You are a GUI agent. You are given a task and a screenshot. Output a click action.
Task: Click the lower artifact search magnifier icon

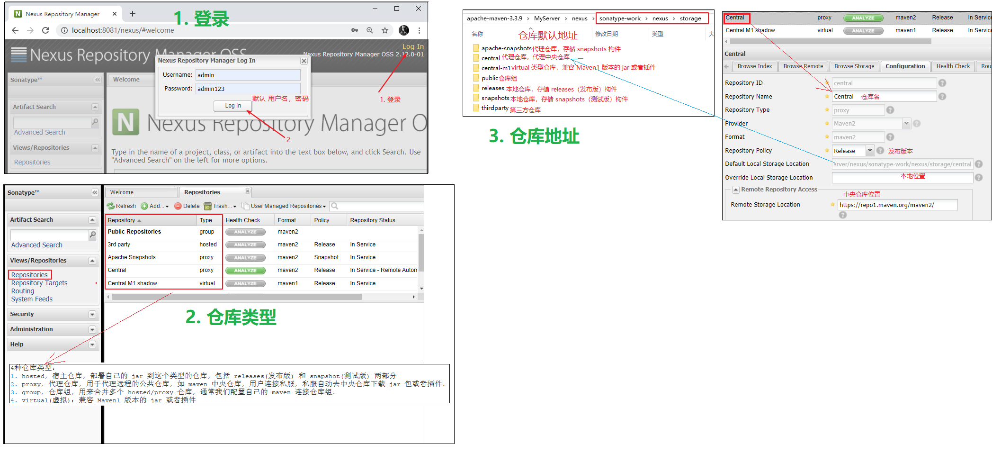click(93, 235)
